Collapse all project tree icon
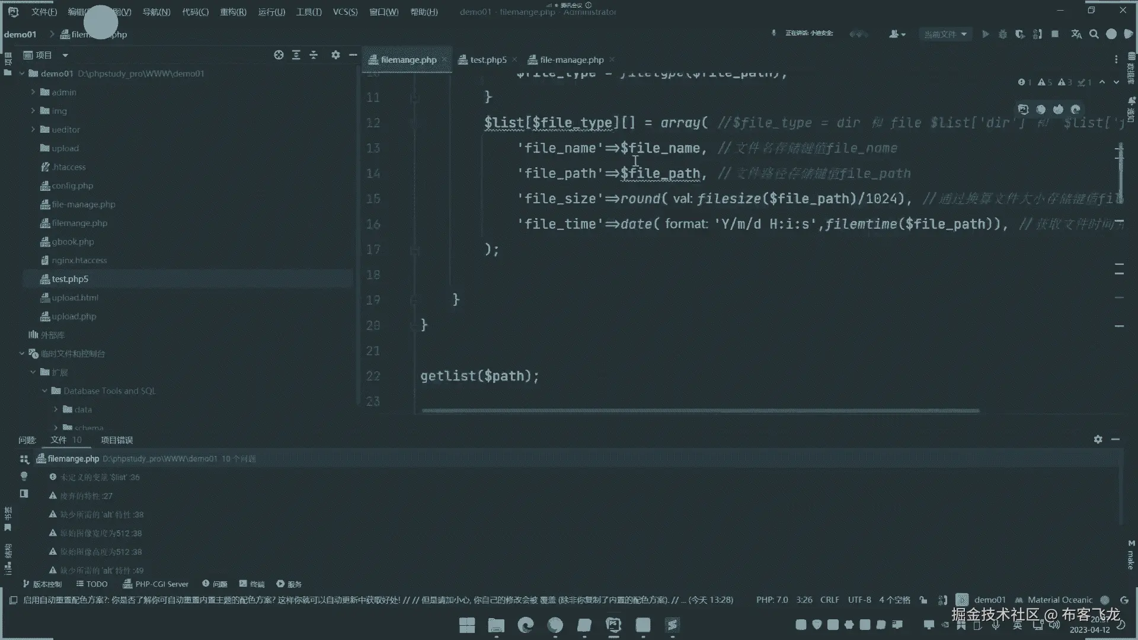This screenshot has width=1138, height=640. coord(314,55)
